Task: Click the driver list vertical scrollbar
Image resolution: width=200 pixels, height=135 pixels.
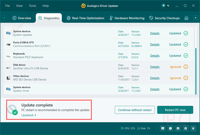Action: pyautogui.click(x=196, y=71)
